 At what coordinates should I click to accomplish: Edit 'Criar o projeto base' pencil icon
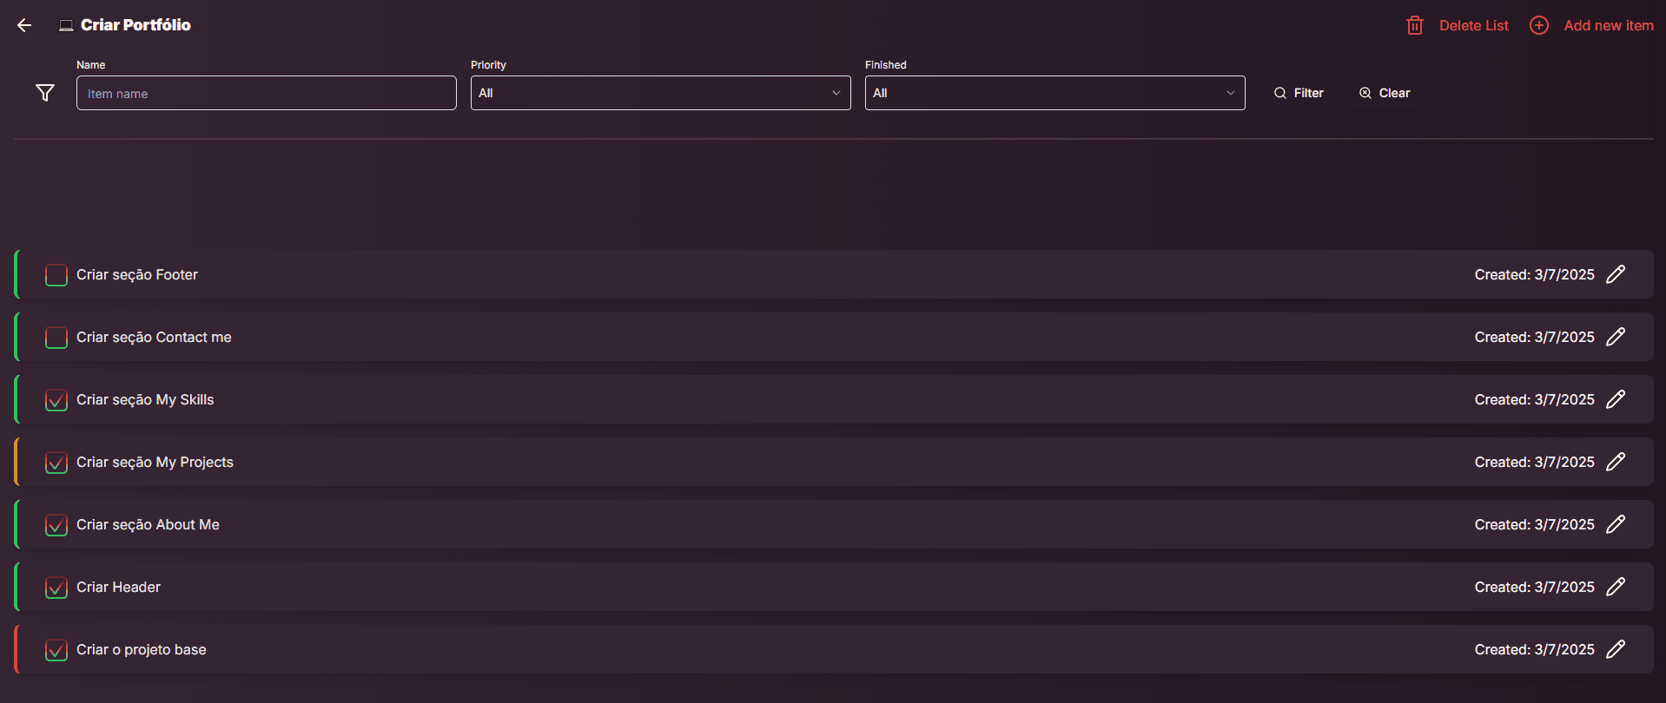coord(1616,649)
